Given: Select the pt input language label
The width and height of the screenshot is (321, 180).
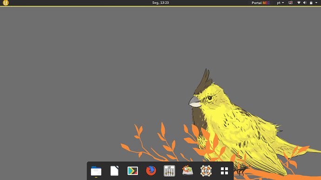Looking at the screenshot, I should (279, 3).
